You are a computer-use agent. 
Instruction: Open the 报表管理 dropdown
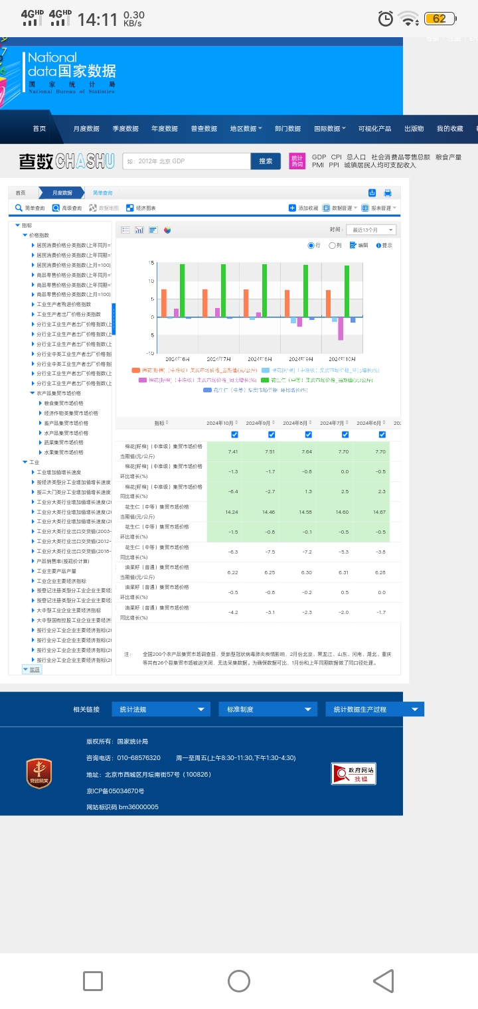coord(379,208)
